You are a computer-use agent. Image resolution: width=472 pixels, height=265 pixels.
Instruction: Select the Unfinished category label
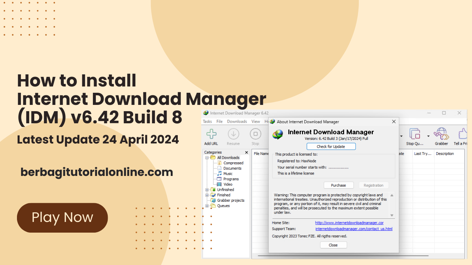tap(225, 190)
